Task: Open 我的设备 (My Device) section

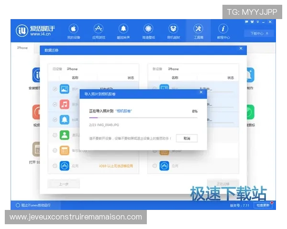Action: click(x=74, y=31)
